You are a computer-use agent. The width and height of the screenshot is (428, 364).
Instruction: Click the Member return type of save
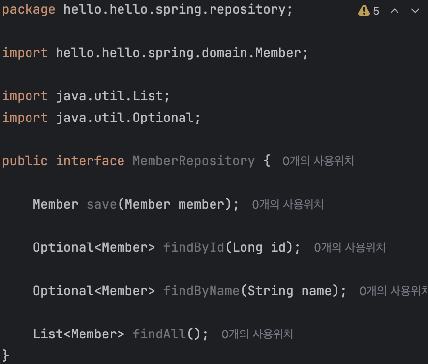click(x=56, y=204)
